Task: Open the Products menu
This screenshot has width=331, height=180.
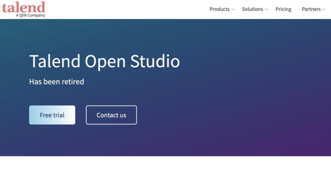Action: click(219, 9)
